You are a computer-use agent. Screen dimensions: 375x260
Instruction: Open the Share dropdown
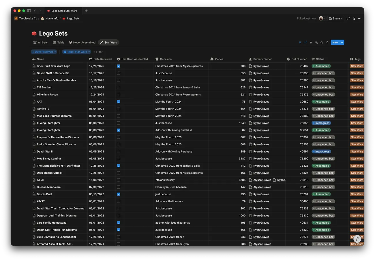point(335,18)
